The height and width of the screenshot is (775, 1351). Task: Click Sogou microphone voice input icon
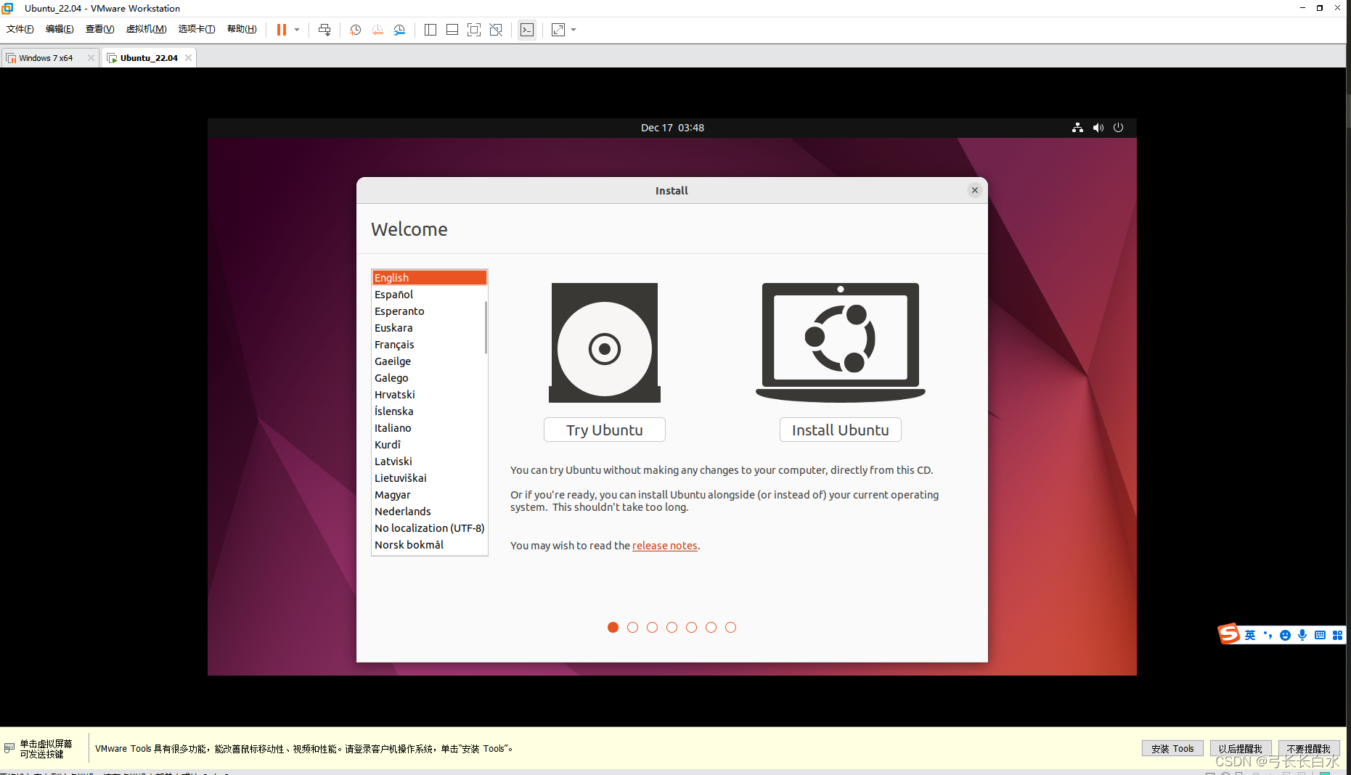click(1302, 635)
